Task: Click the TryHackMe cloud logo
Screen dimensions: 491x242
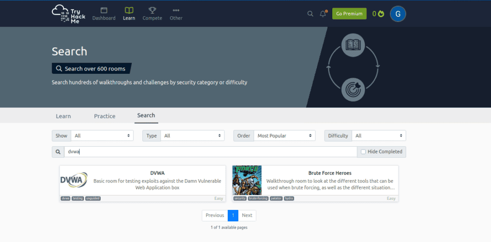Action: pyautogui.click(x=68, y=14)
